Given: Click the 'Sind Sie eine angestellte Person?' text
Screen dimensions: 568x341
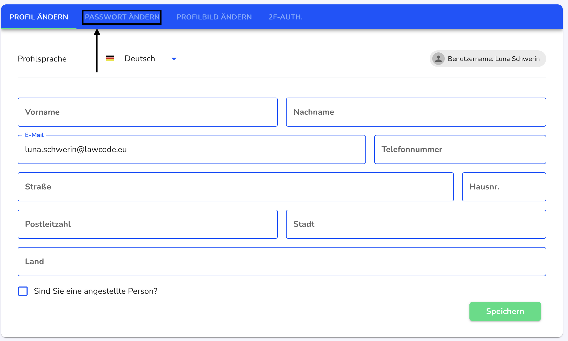Looking at the screenshot, I should (x=96, y=291).
